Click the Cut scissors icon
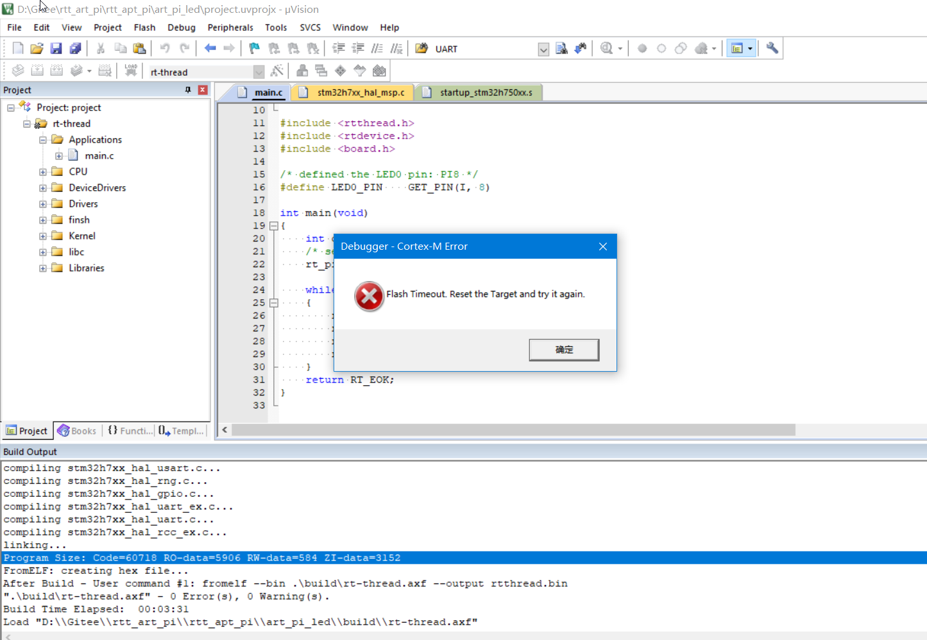This screenshot has height=640, width=927. [101, 48]
